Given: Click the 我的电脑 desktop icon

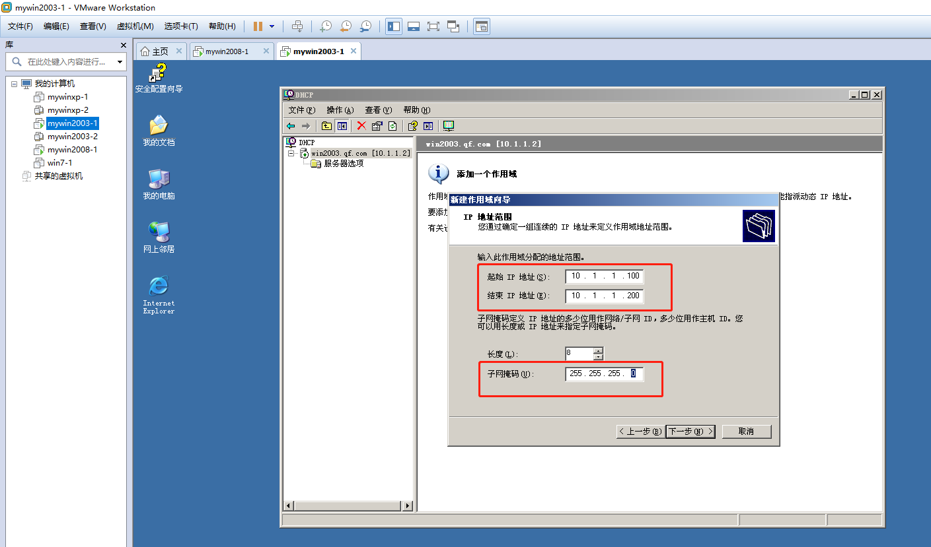Looking at the screenshot, I should (x=159, y=184).
